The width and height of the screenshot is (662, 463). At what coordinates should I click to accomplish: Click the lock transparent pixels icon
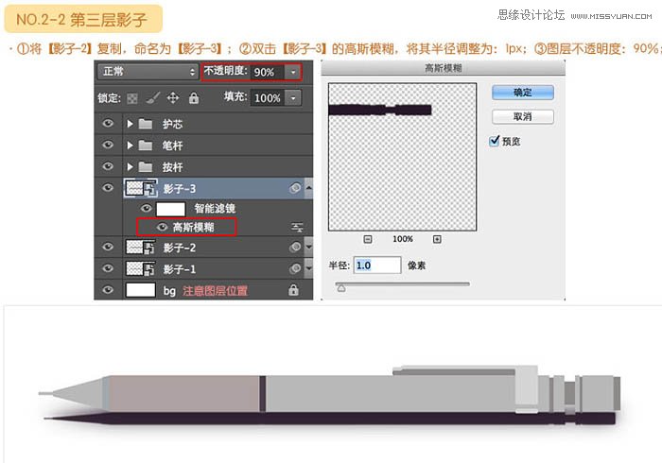pyautogui.click(x=132, y=98)
